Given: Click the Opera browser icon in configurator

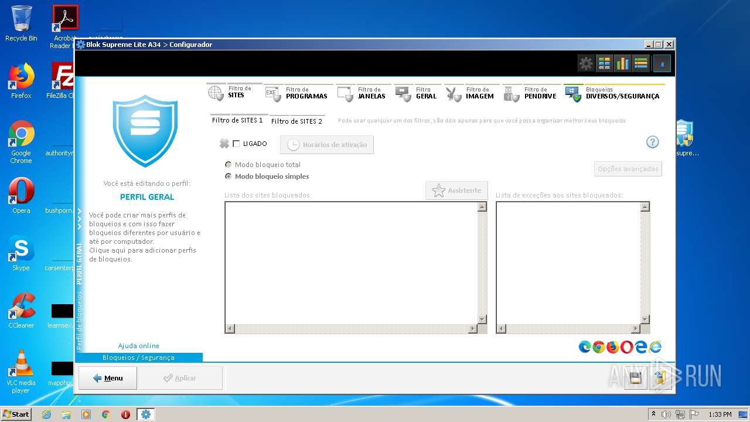Looking at the screenshot, I should 627,347.
